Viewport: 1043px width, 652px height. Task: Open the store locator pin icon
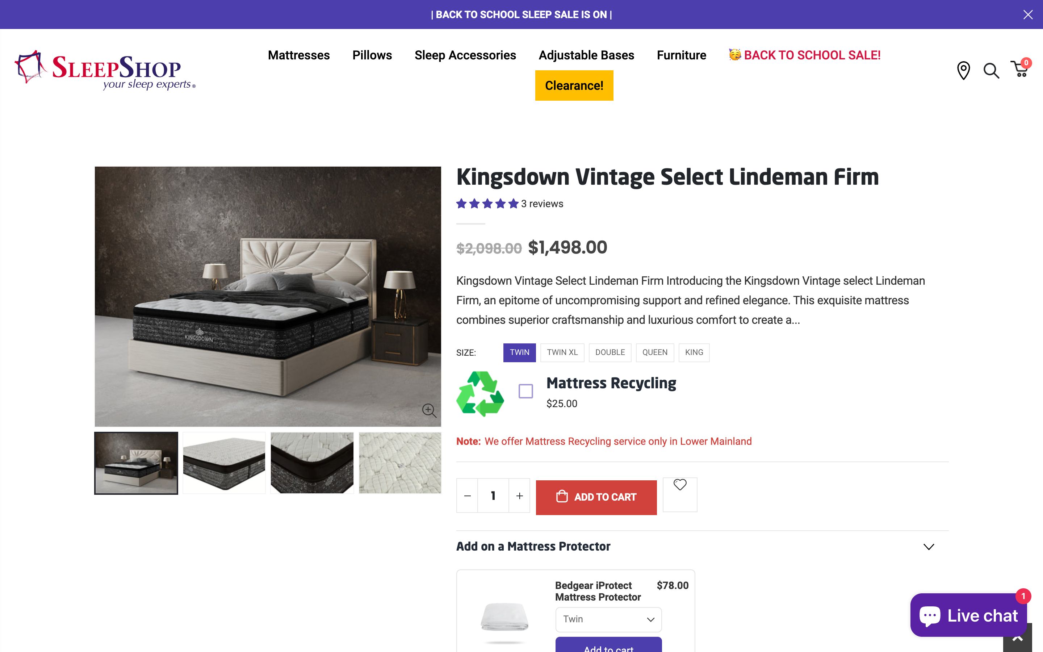point(964,71)
